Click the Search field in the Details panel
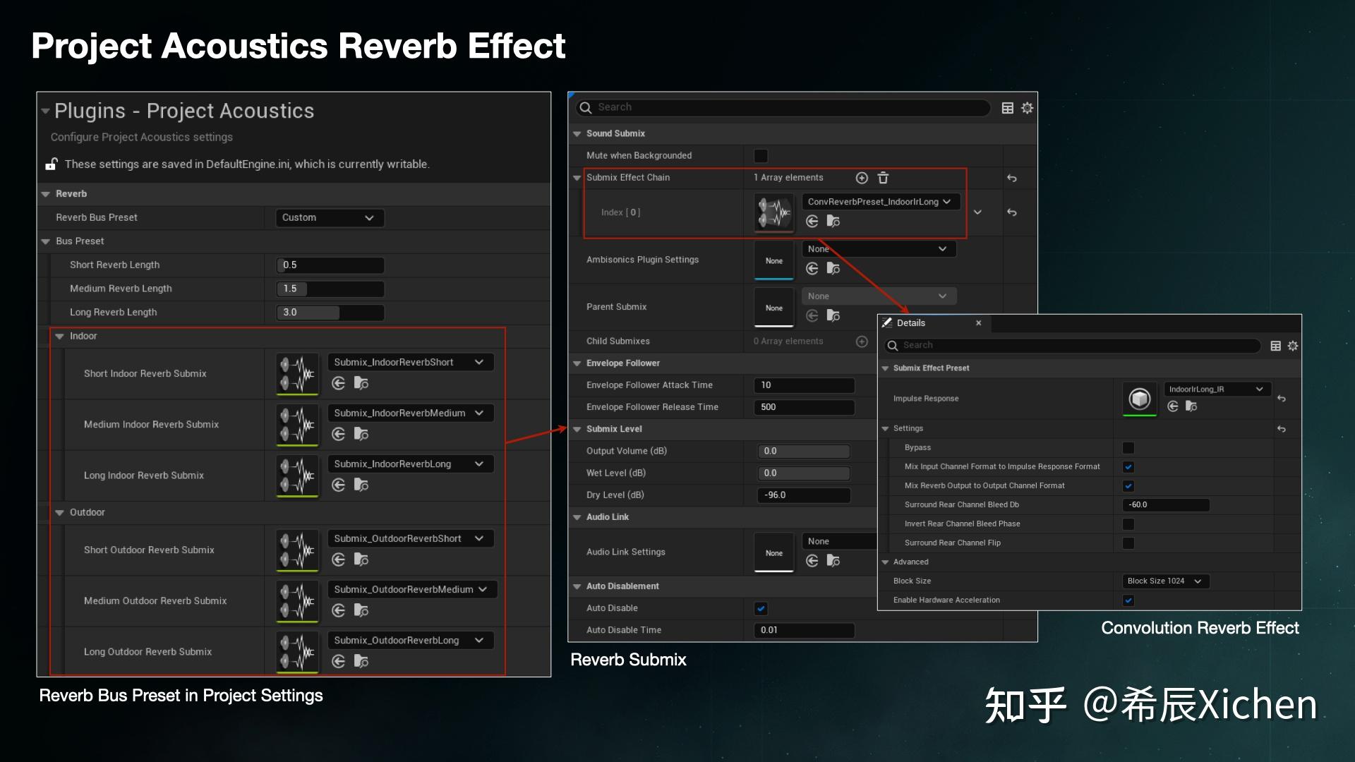This screenshot has height=762, width=1355. click(1073, 346)
